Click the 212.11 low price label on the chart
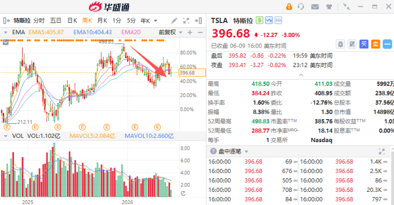Image resolution: width=394 pixels, height=205 pixels. pyautogui.click(x=25, y=122)
